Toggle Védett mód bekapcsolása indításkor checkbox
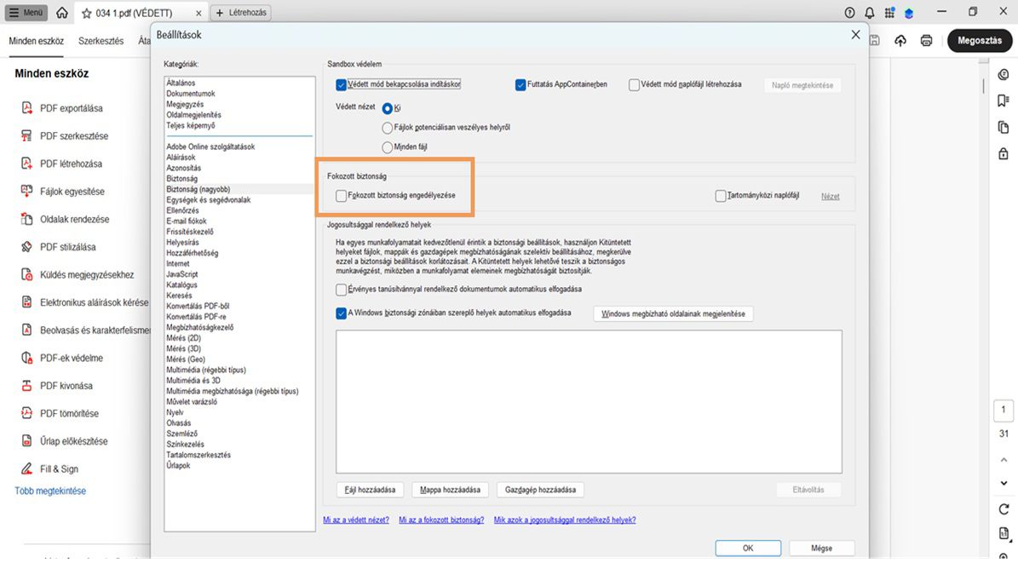 click(x=341, y=85)
